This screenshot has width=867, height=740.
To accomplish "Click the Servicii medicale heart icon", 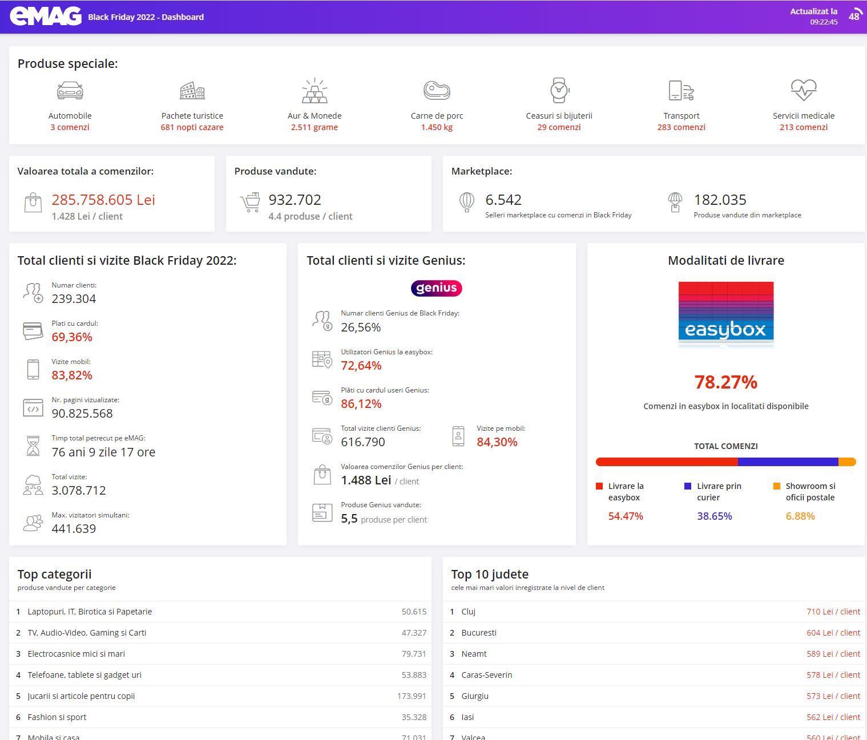I will tap(804, 90).
